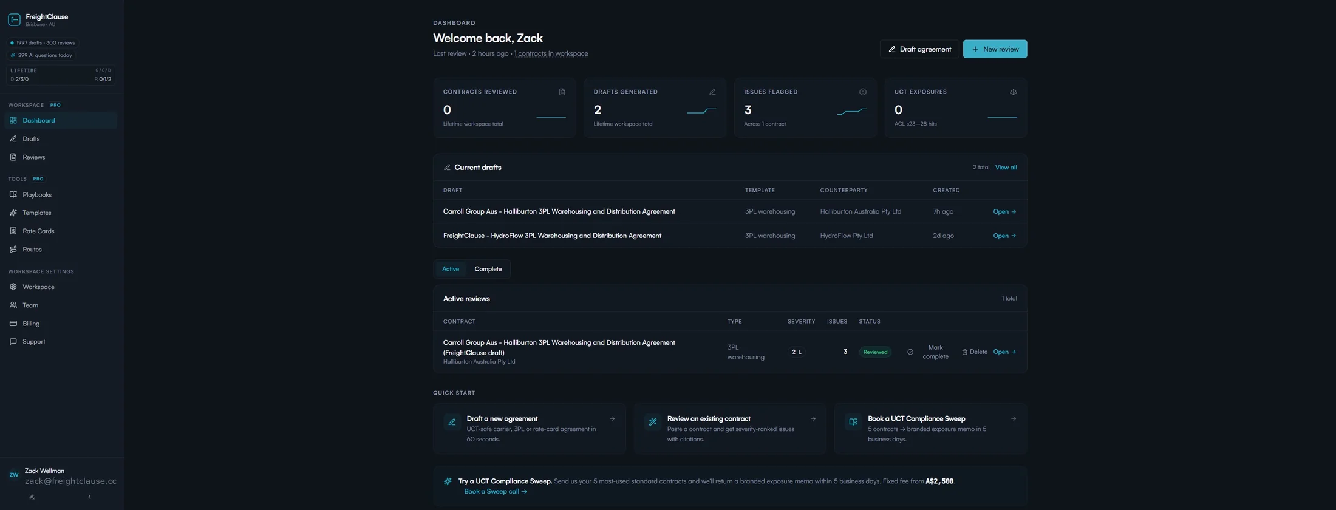The image size is (1336, 510).
Task: Click the FreightClause logo icon
Action: pyautogui.click(x=14, y=20)
